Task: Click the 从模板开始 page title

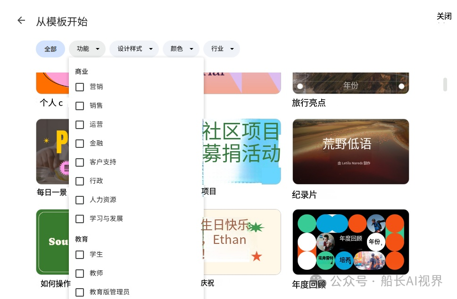Action: click(x=62, y=22)
